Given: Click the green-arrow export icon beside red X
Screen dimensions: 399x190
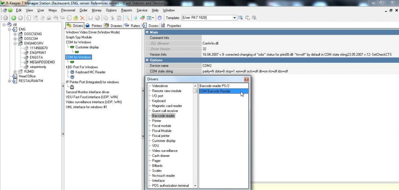Looking at the screenshot, I should click(x=76, y=18).
